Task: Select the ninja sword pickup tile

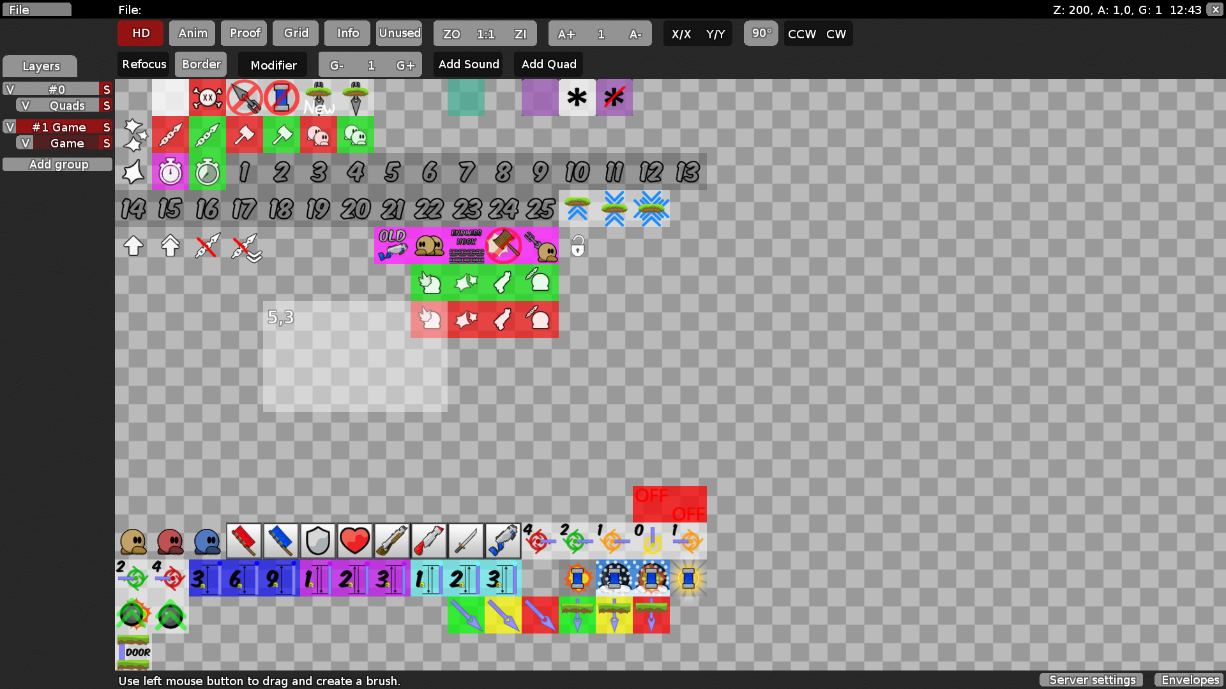Action: 466,540
